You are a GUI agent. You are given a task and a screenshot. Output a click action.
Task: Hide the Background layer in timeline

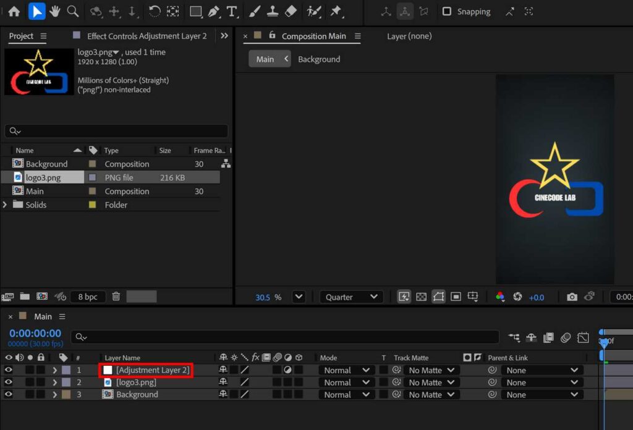9,394
